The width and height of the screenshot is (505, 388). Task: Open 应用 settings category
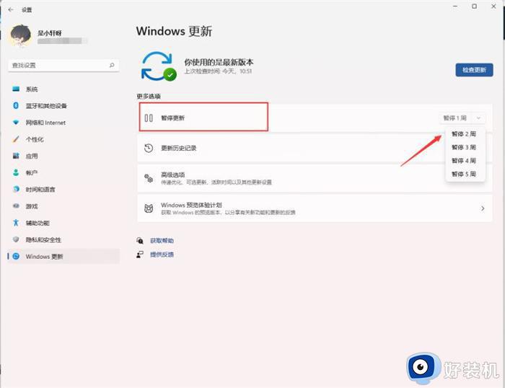[x=63, y=156]
